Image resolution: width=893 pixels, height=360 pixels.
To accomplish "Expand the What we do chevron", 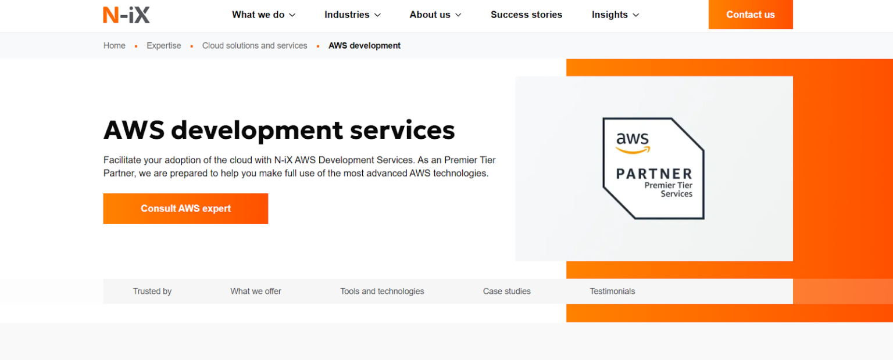I will [292, 15].
